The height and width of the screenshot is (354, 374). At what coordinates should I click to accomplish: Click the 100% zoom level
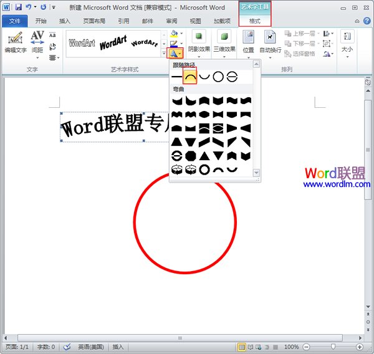click(x=292, y=347)
